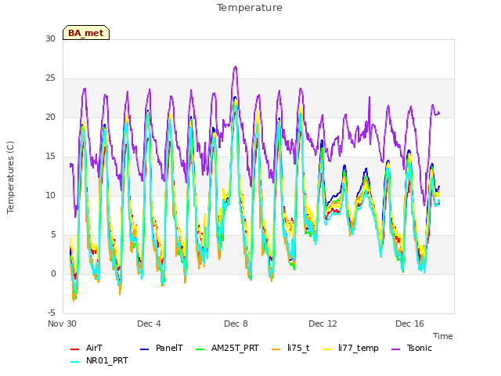Click the BA_met label box
This screenshot has height=376, width=501.
click(86, 33)
